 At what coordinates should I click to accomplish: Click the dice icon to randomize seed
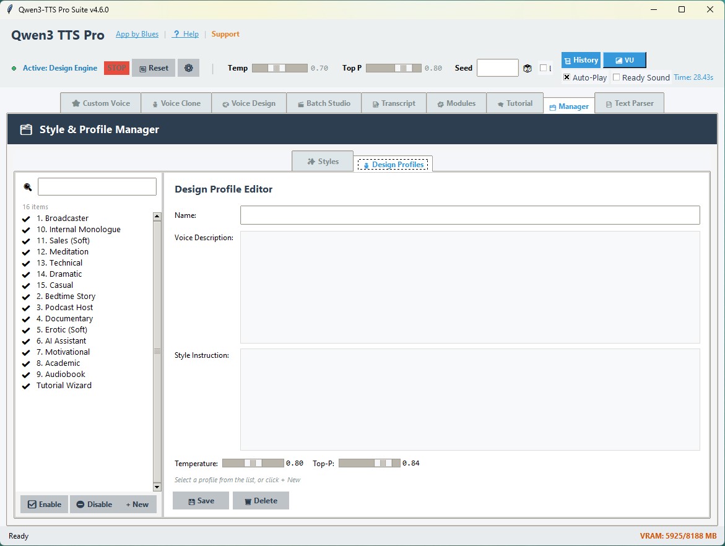(x=527, y=68)
